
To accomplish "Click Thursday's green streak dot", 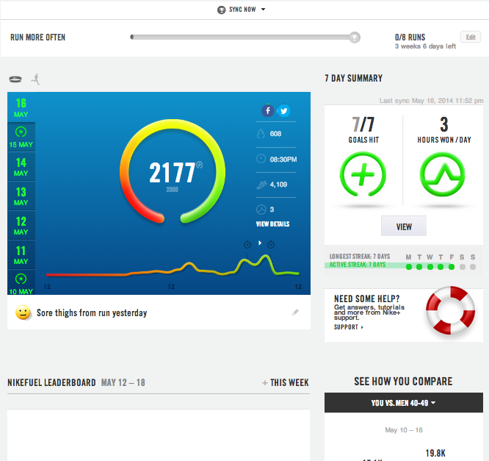I will coord(441,267).
